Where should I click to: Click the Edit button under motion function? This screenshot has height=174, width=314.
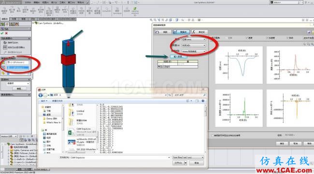[19, 88]
